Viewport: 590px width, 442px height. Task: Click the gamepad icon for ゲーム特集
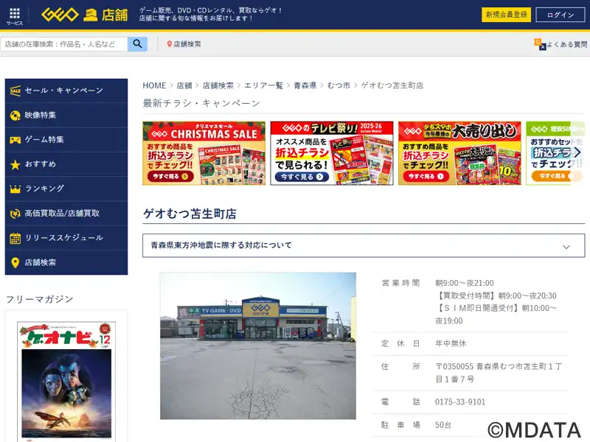point(15,140)
